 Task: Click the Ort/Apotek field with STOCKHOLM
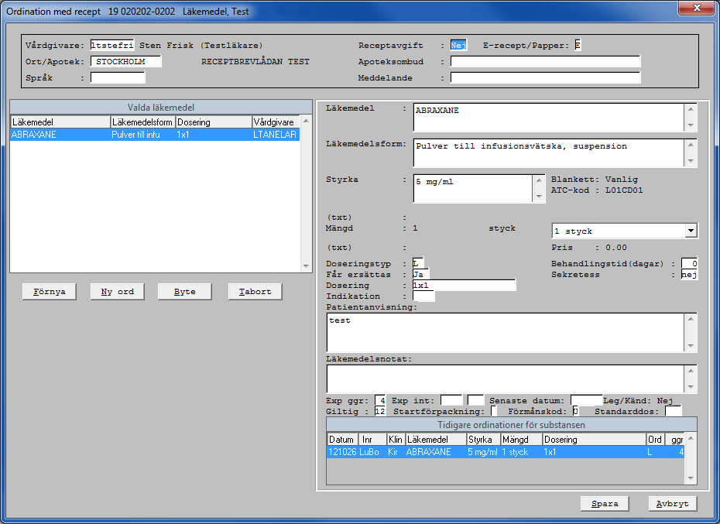126,62
